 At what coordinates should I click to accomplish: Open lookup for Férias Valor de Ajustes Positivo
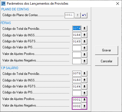pos(84,55)
